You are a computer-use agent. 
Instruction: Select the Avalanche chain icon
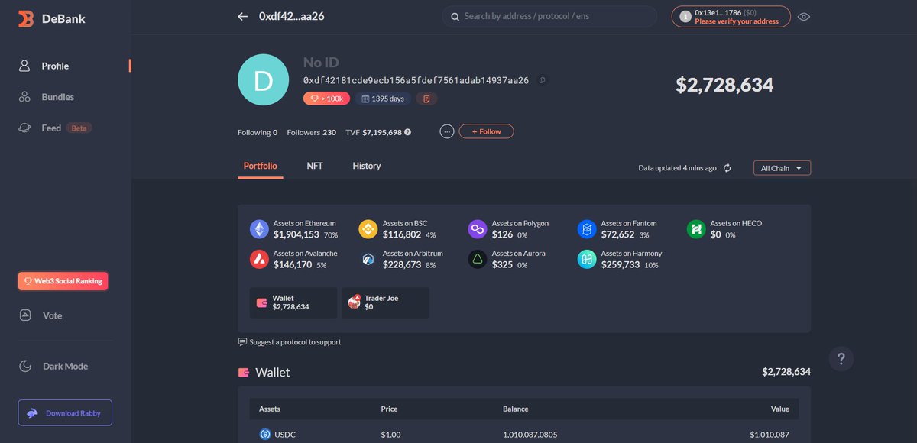pos(260,259)
